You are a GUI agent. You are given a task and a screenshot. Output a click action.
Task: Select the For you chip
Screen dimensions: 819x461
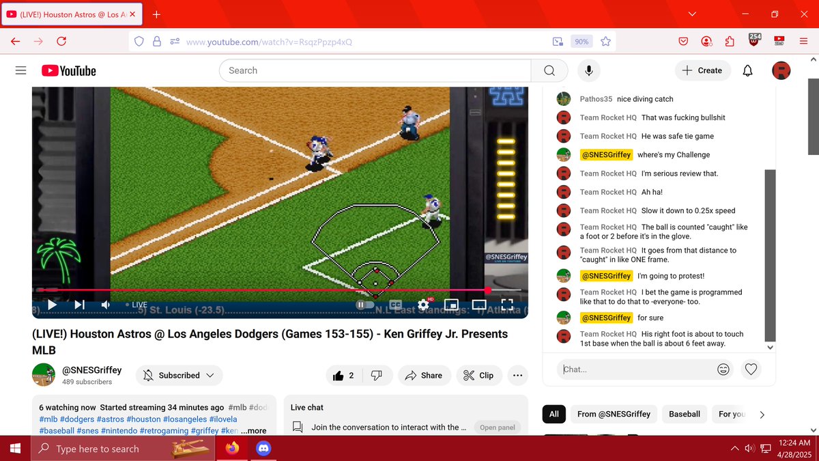point(732,414)
